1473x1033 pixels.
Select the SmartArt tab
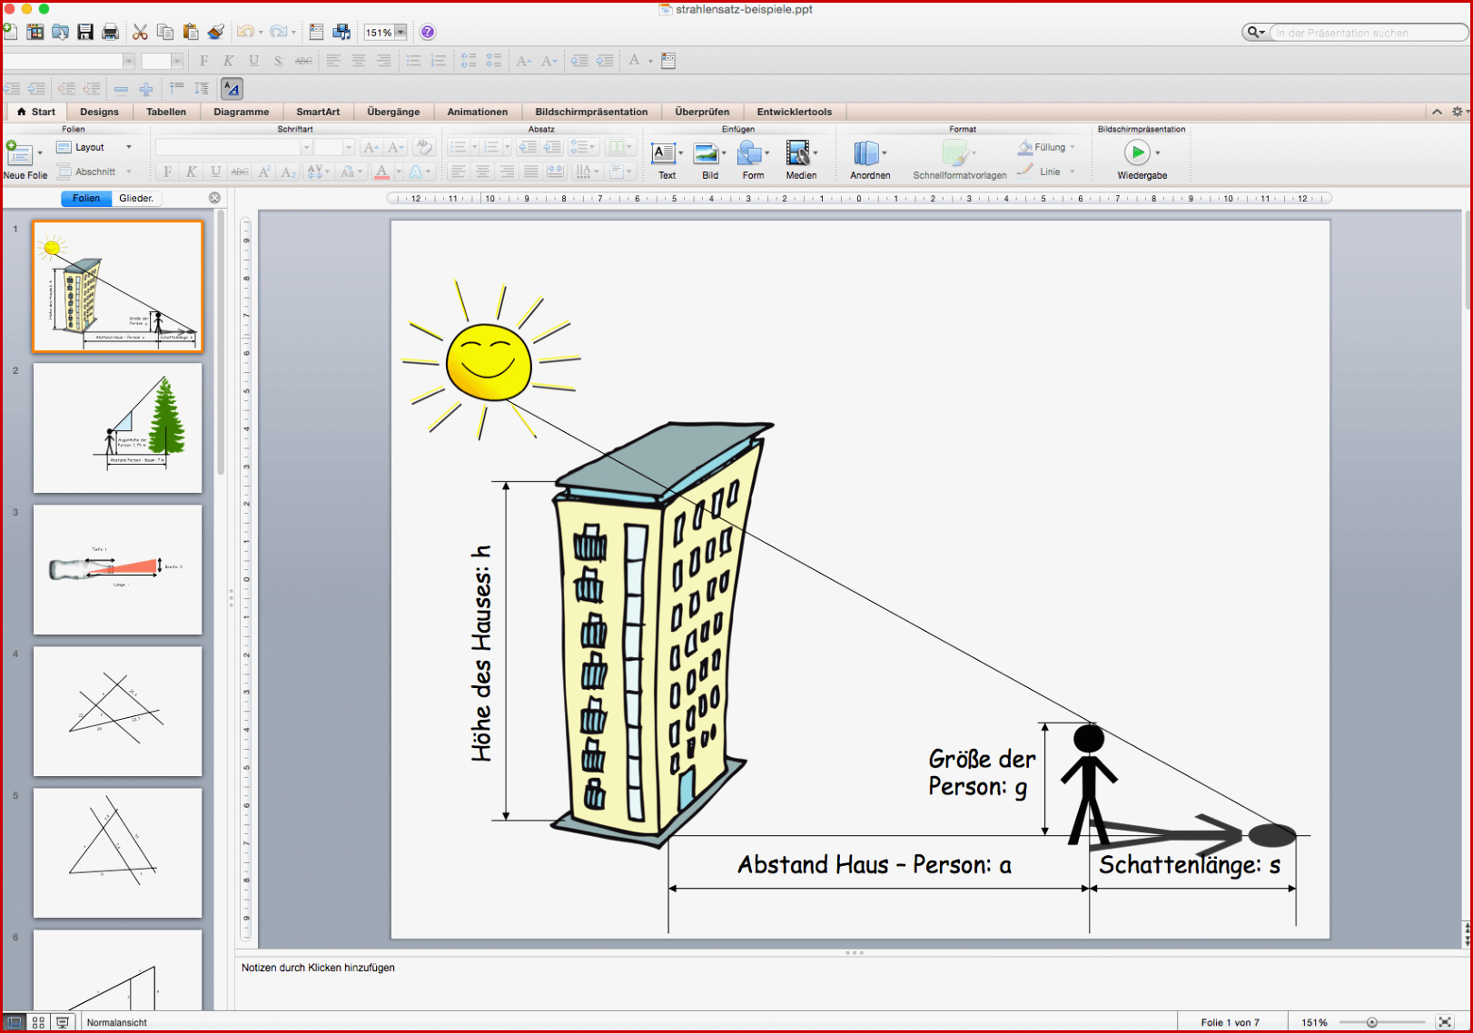(x=318, y=112)
